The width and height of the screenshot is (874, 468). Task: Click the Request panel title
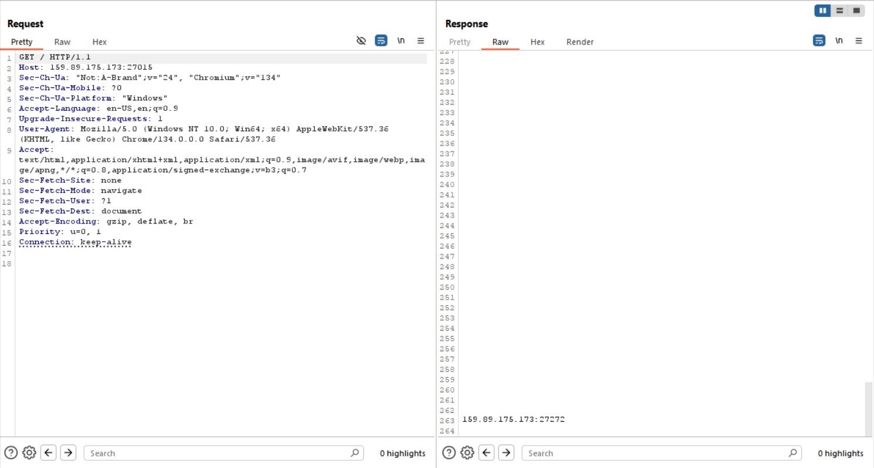25,24
